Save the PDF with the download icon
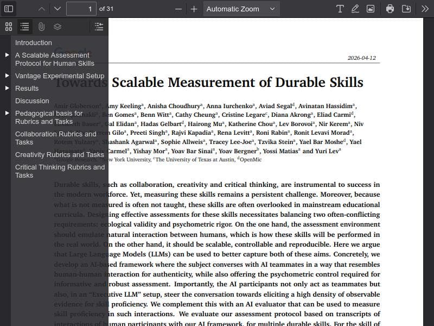Screen dimensions: 434x326 pyautogui.click(x=406, y=9)
